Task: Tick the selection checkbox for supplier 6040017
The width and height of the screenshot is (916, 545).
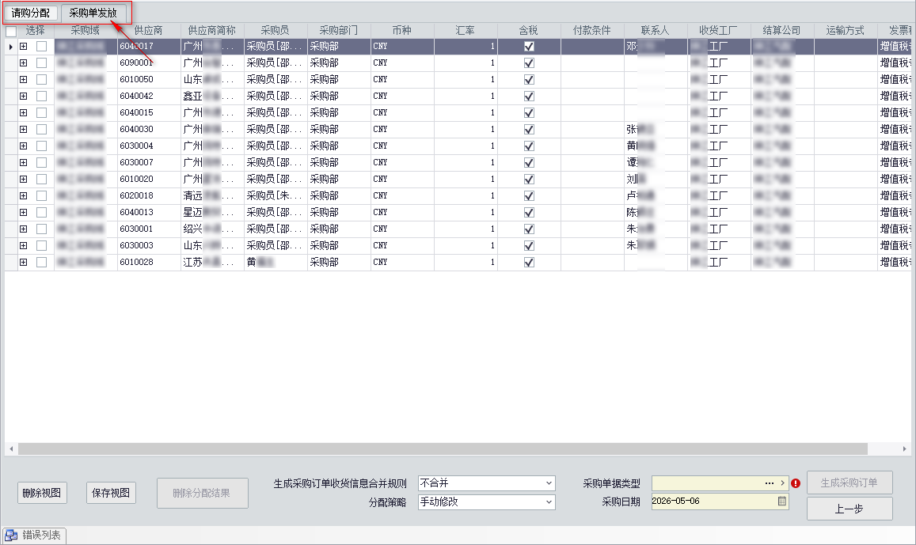Action: (x=41, y=46)
